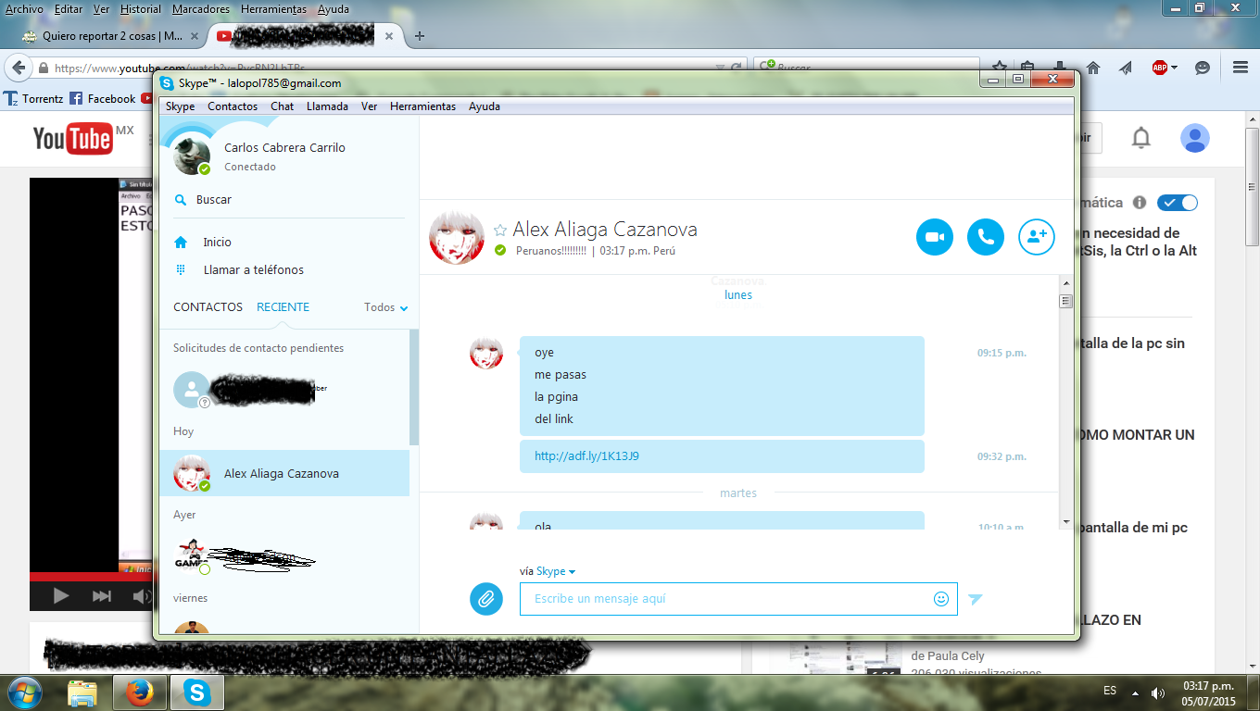Click the house icon next to Inicio

coord(182,242)
